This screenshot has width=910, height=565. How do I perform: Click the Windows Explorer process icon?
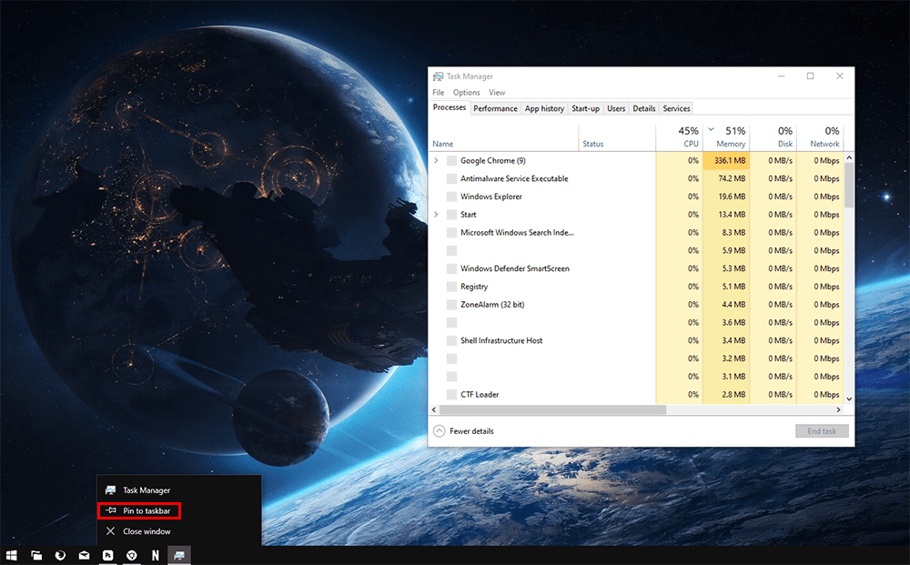pos(451,197)
